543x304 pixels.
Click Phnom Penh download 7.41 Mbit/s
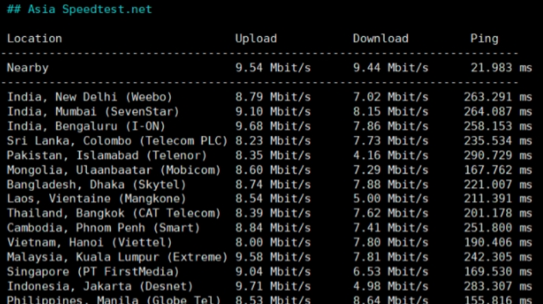(x=390, y=228)
